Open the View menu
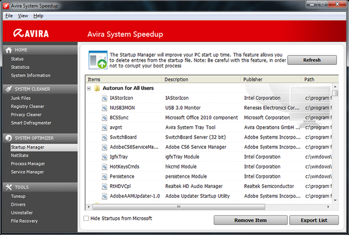349x235 pixels. point(23,16)
